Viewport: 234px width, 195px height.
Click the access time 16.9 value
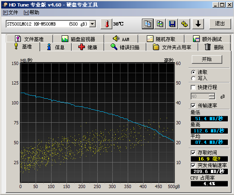click(x=209, y=159)
